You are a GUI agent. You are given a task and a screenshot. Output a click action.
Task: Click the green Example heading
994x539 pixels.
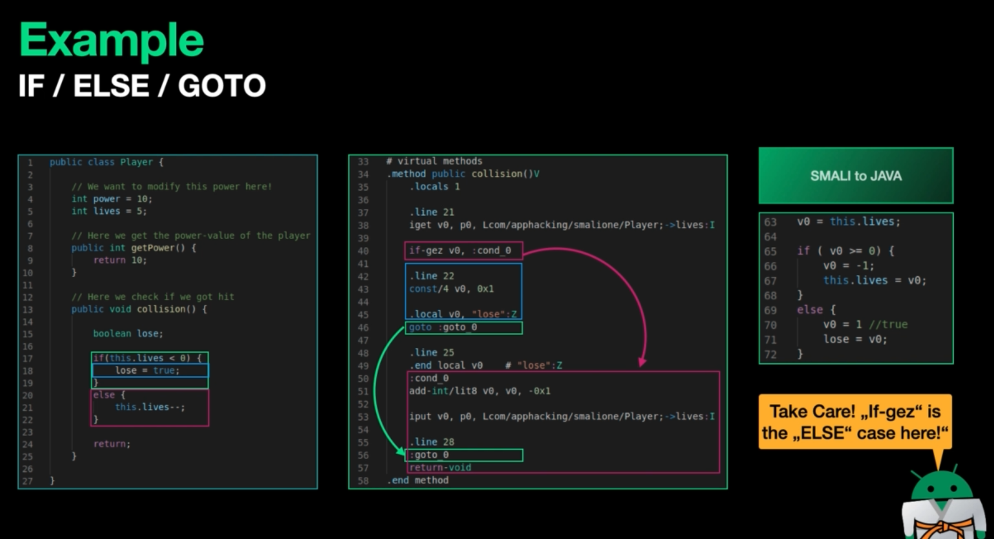[x=111, y=40]
